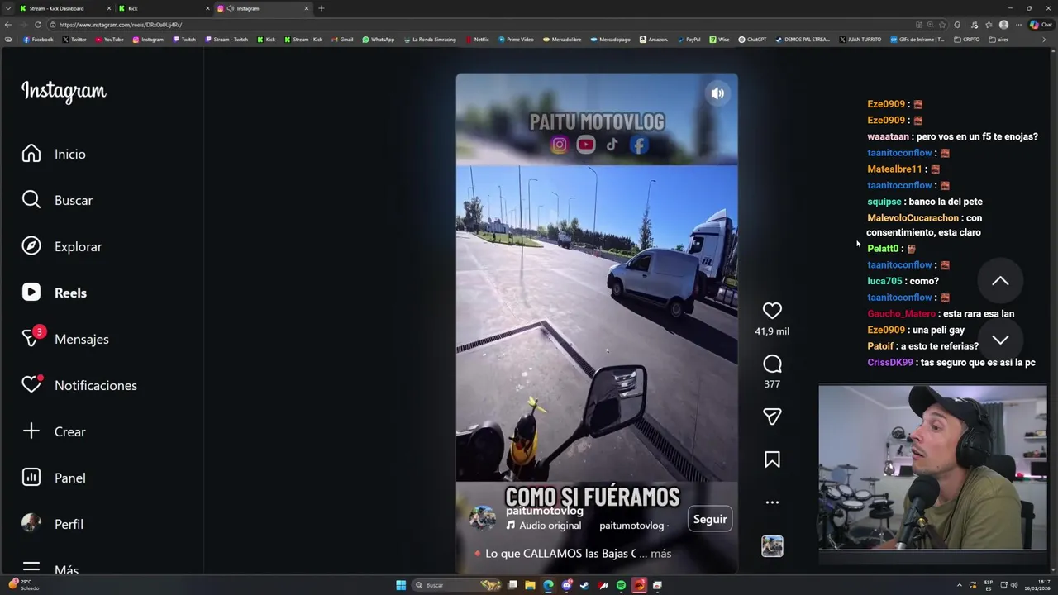Open YouTube bookmark
Screen dimensions: 1058x595
109,40
